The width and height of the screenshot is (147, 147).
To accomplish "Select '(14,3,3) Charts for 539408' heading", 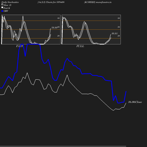I will pyautogui.click(x=51, y=2).
